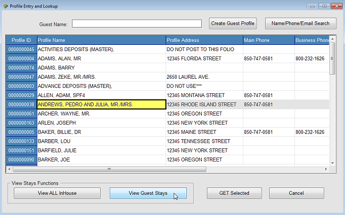This screenshot has height=215, width=345.
Task: Click the Business Phone column header
Action: [312, 40]
